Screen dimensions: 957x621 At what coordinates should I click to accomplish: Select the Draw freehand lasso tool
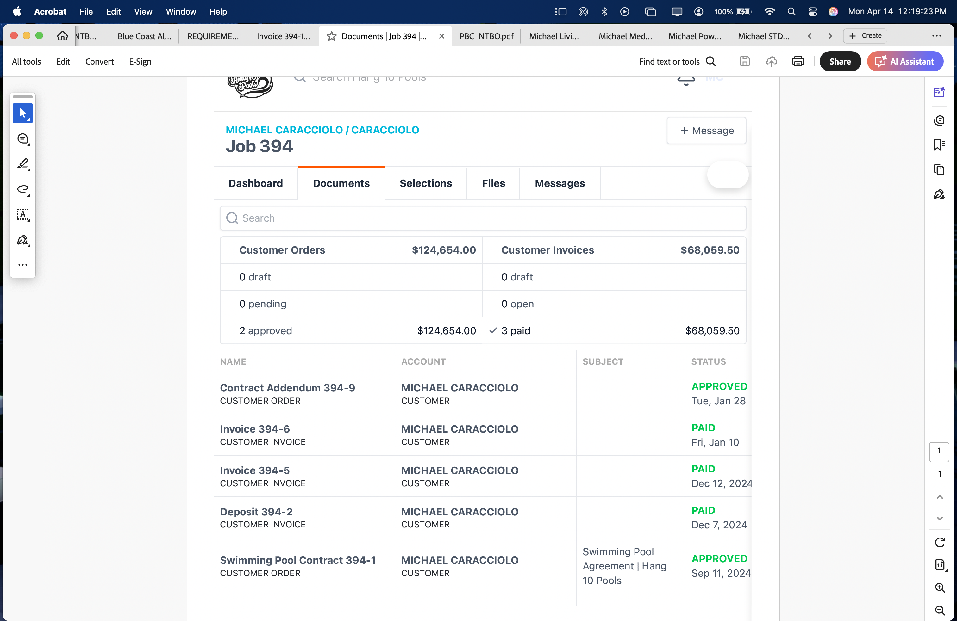pos(22,190)
